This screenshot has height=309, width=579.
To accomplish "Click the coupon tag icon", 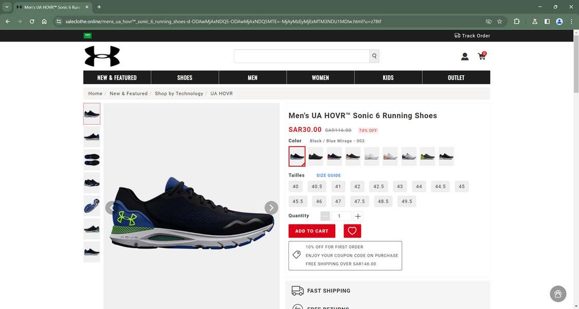I will [296, 255].
